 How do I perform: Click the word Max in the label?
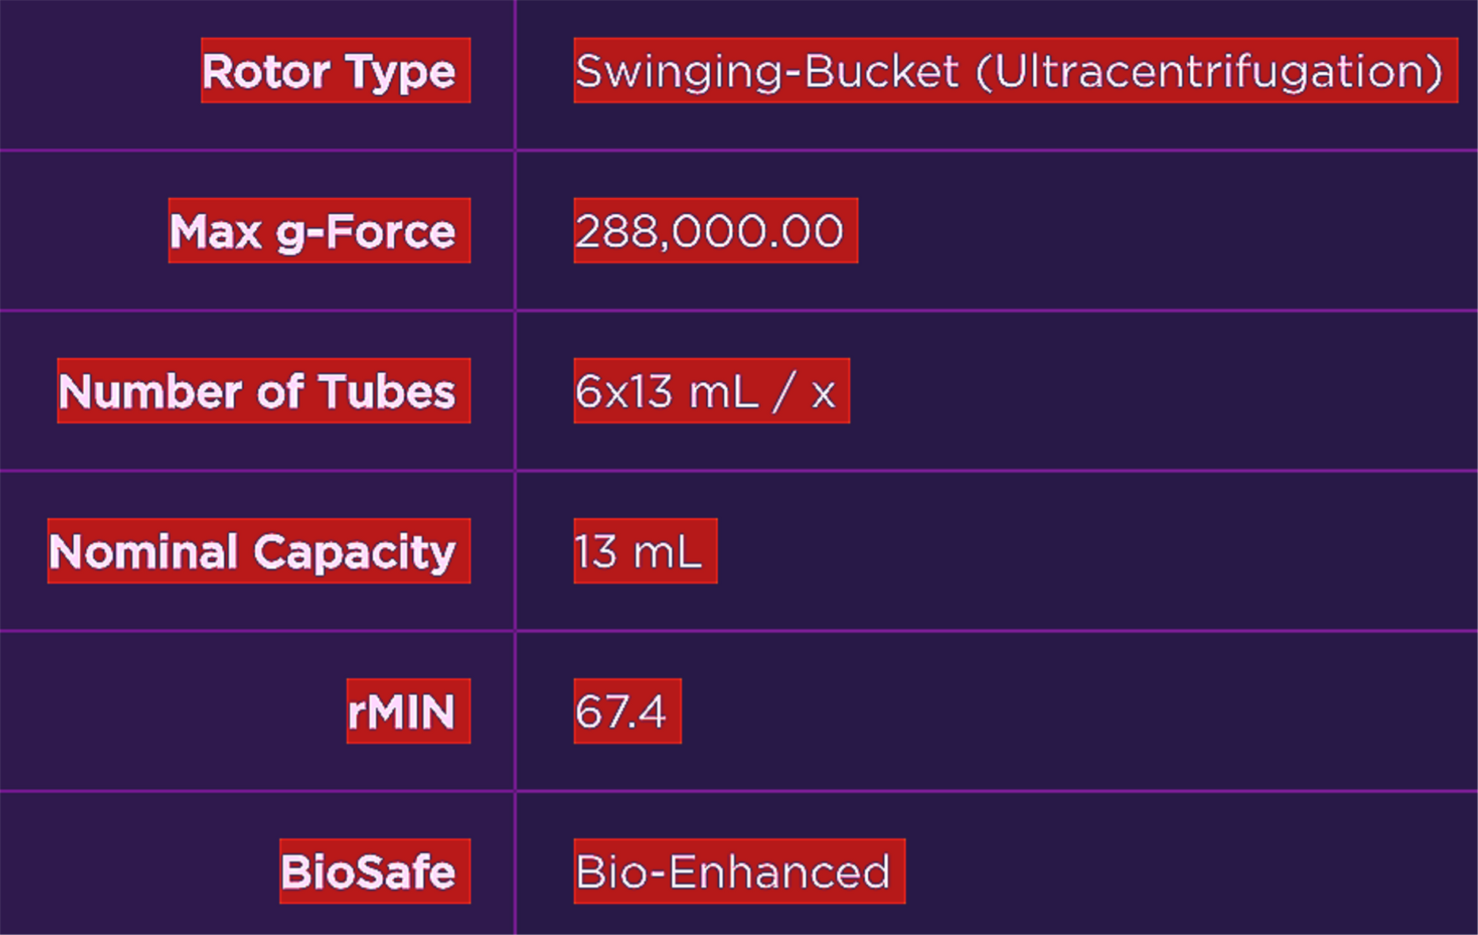click(216, 231)
